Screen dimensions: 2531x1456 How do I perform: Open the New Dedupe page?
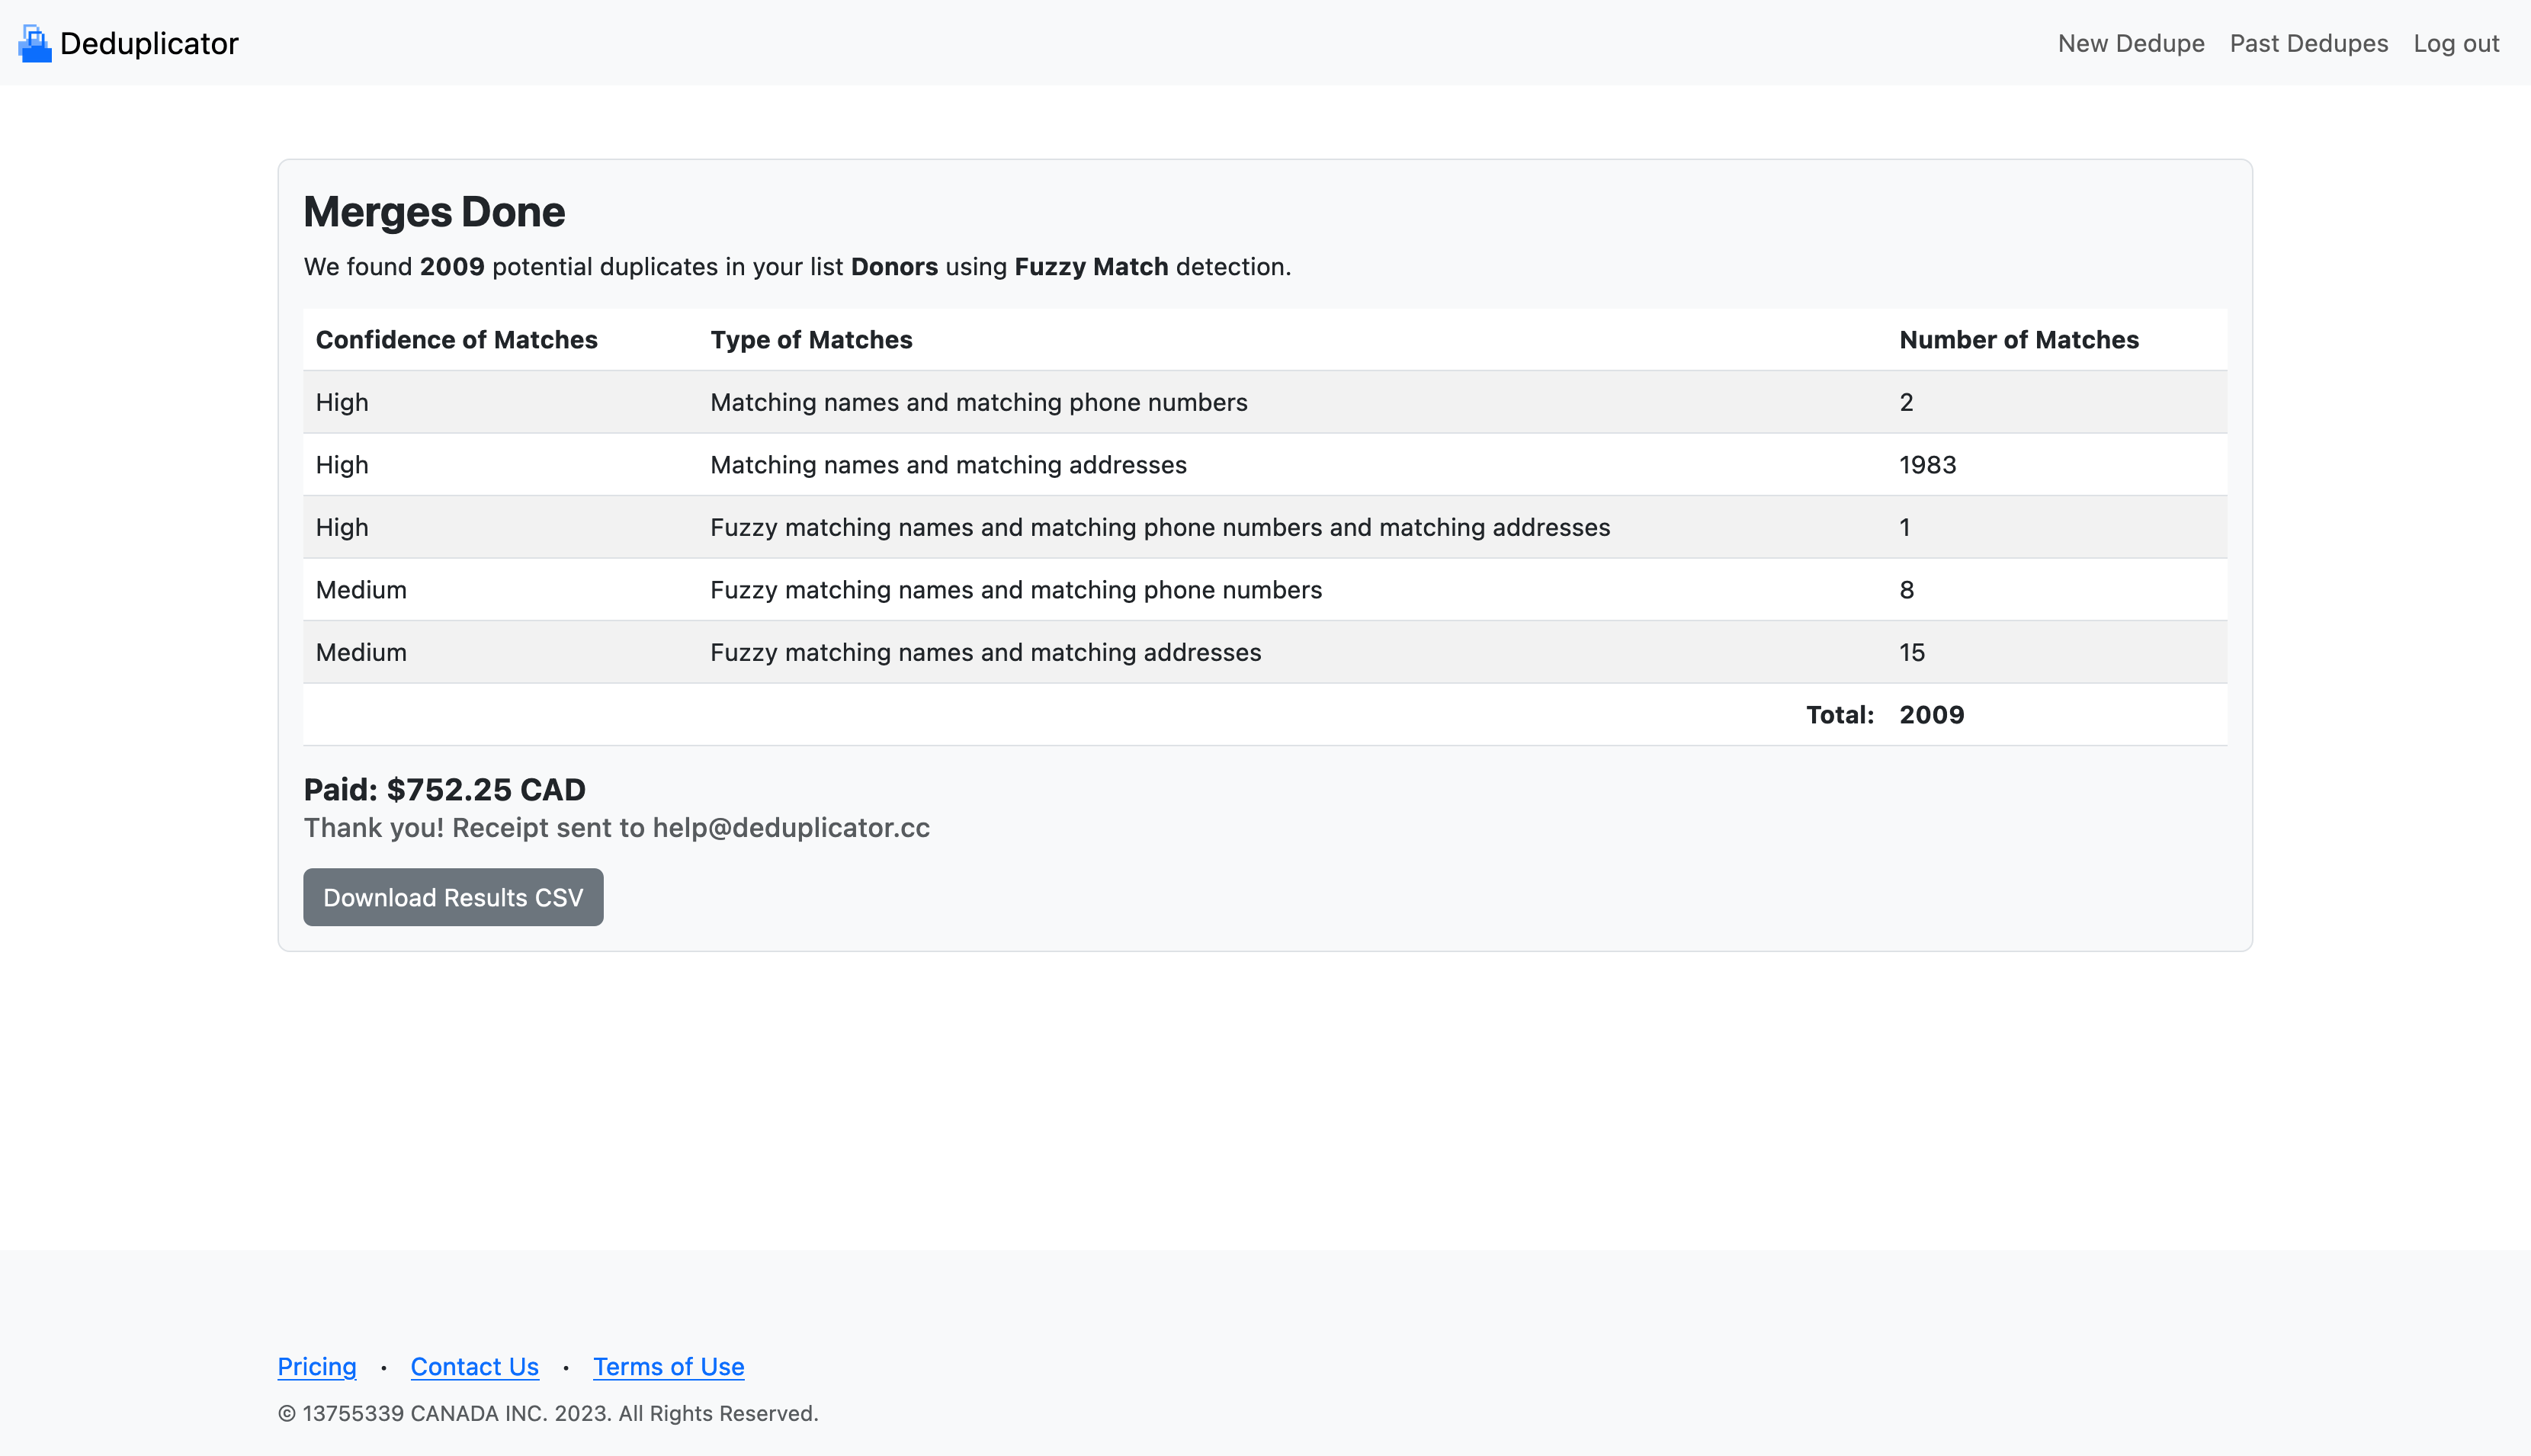coord(2130,43)
